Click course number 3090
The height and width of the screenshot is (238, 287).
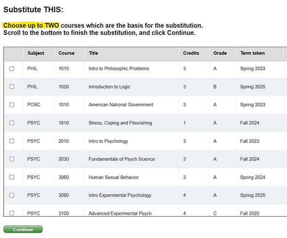(64, 195)
